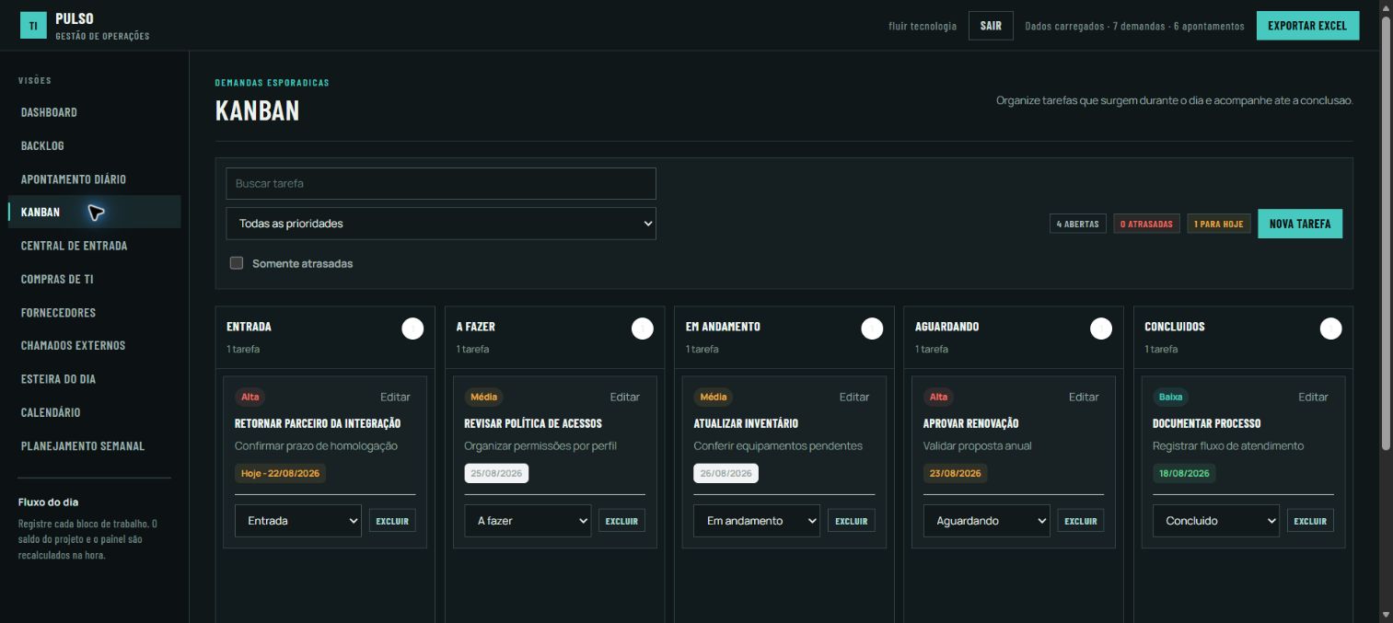Image resolution: width=1393 pixels, height=623 pixels.
Task: Click the count badge in Concluidos column
Action: tap(1330, 329)
